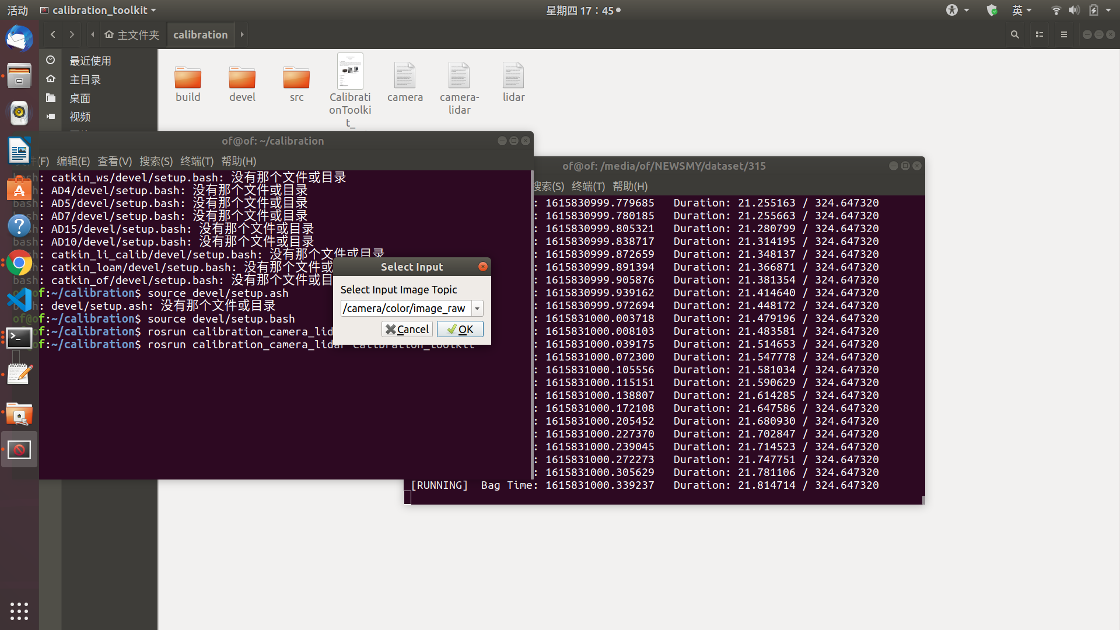
Task: Confirm OK in Select Input dialog
Action: [x=460, y=329]
